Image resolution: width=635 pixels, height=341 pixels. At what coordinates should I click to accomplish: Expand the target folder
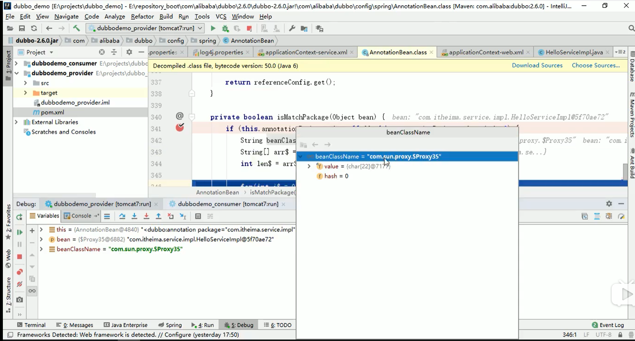click(25, 93)
